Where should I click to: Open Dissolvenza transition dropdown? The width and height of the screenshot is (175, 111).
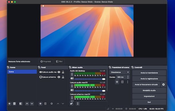[120, 72]
